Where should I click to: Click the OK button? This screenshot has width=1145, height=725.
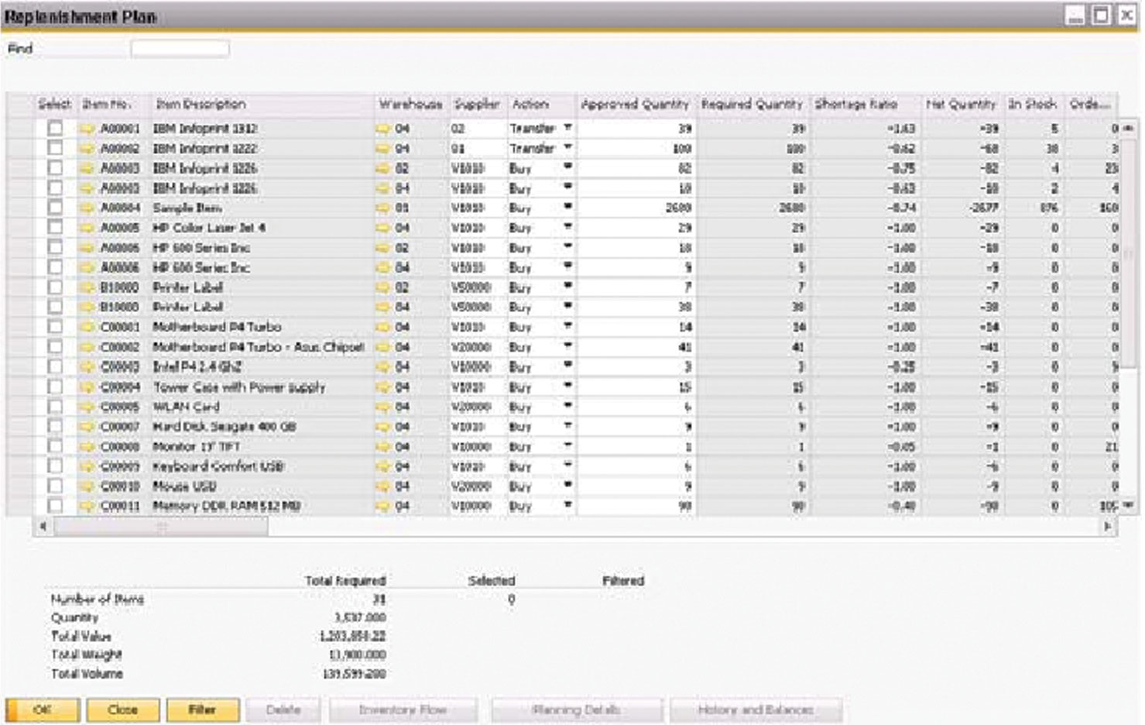[43, 709]
